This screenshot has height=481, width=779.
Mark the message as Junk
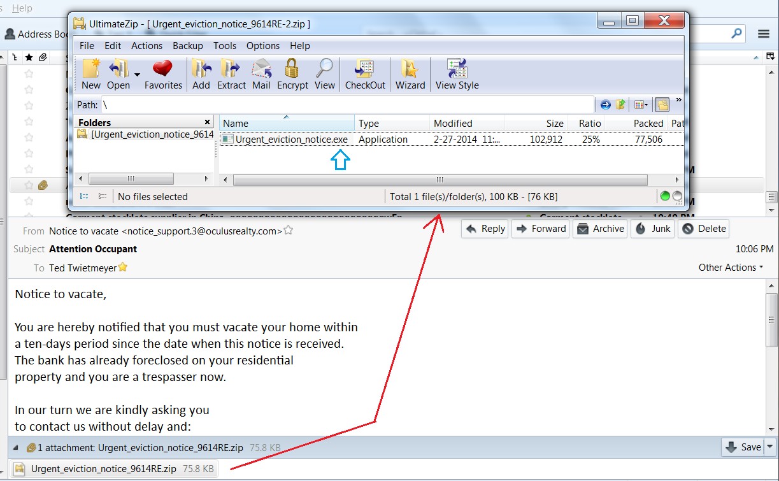click(653, 229)
